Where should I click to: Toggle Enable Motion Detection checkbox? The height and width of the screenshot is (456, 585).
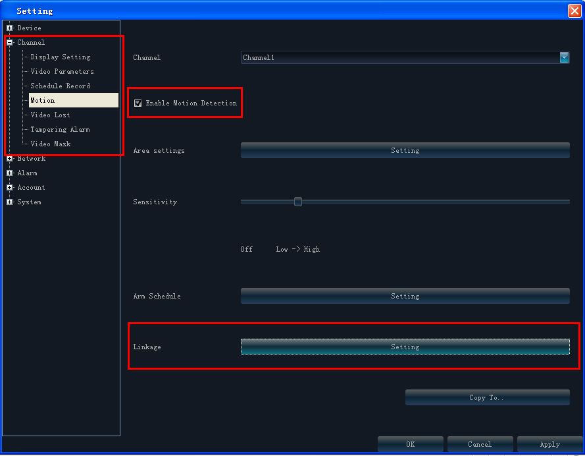coord(138,103)
